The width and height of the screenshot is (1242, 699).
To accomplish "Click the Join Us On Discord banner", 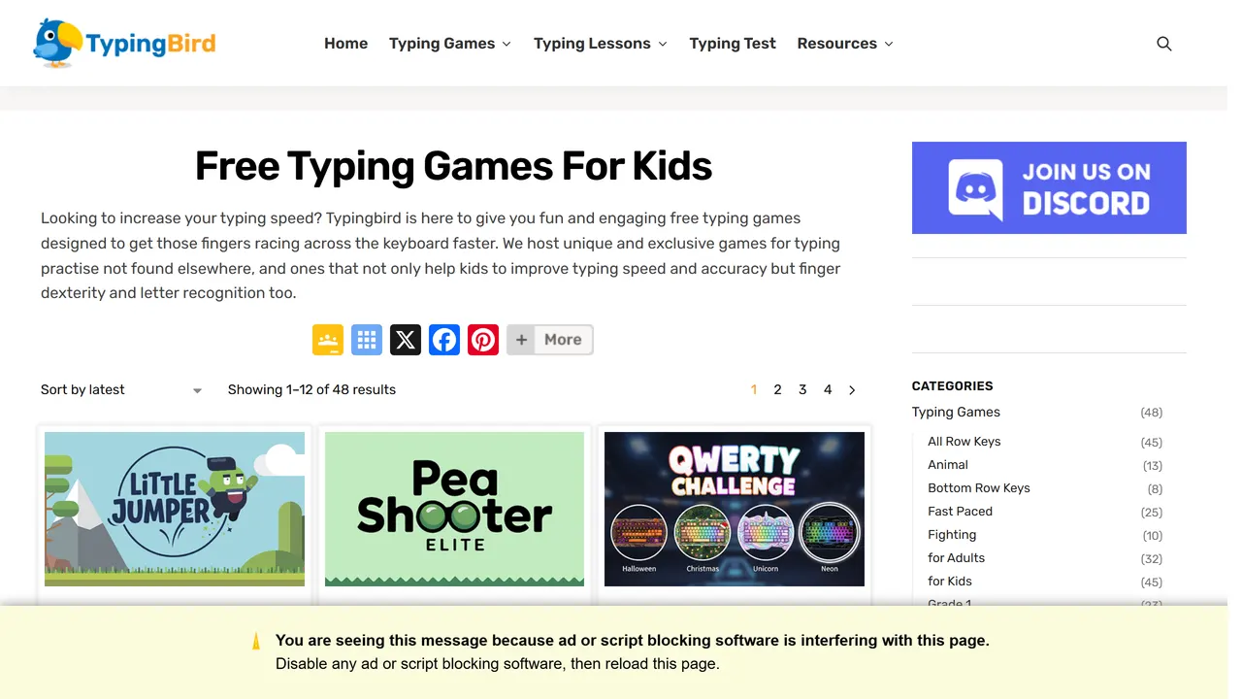I will pyautogui.click(x=1049, y=187).
